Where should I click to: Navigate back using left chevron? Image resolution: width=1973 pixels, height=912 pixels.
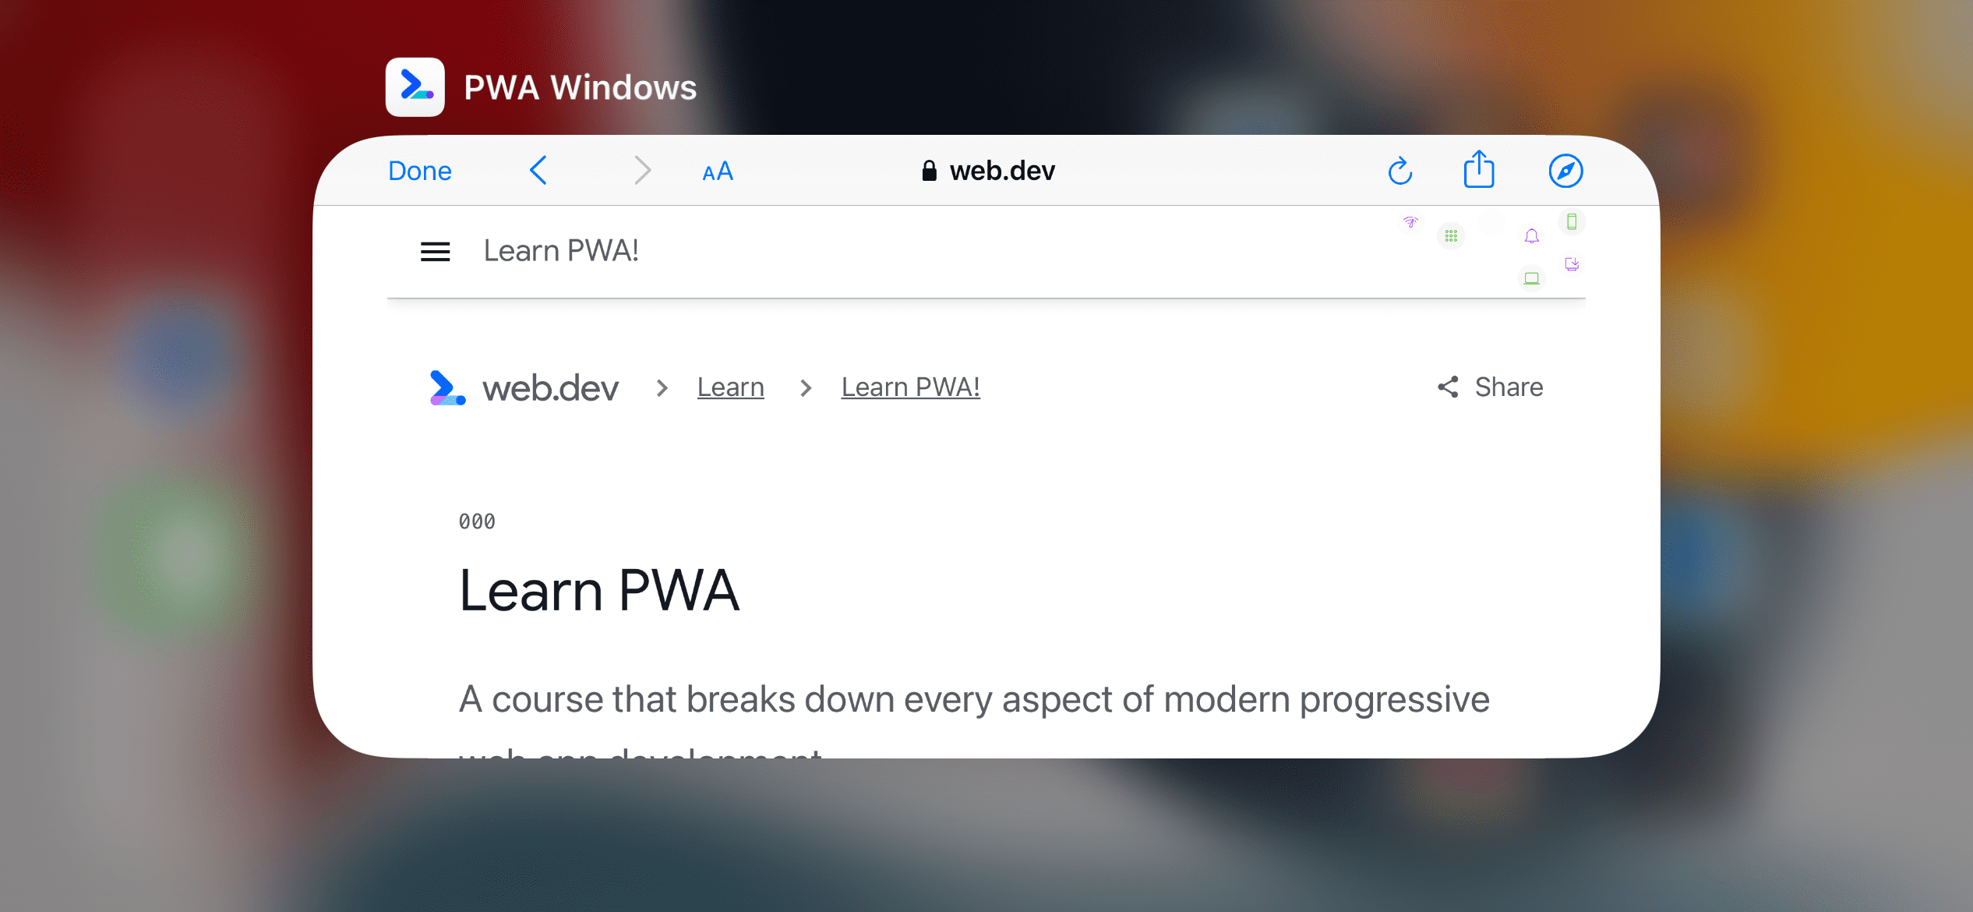538,170
